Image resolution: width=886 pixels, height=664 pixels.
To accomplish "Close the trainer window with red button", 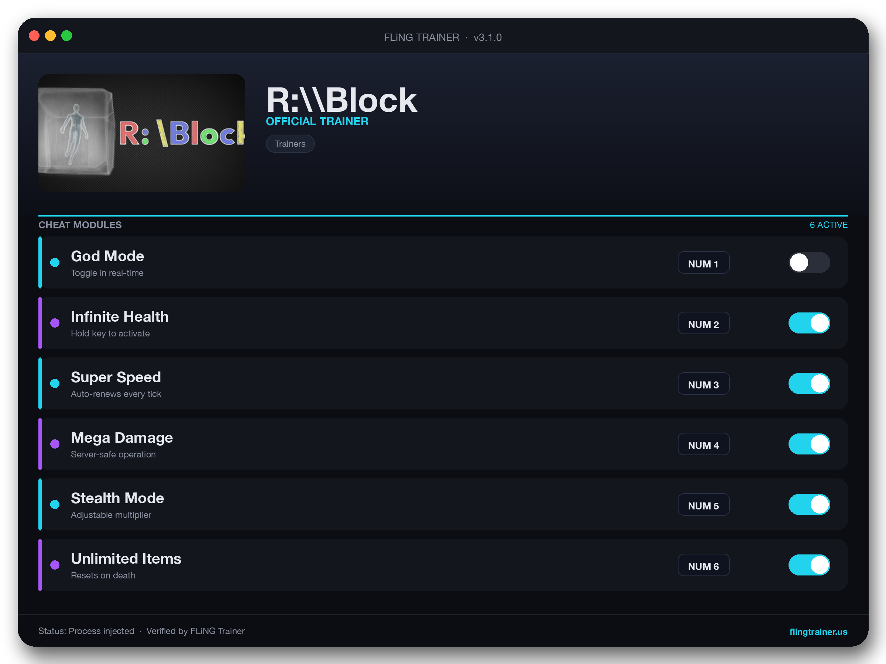I will [x=34, y=36].
